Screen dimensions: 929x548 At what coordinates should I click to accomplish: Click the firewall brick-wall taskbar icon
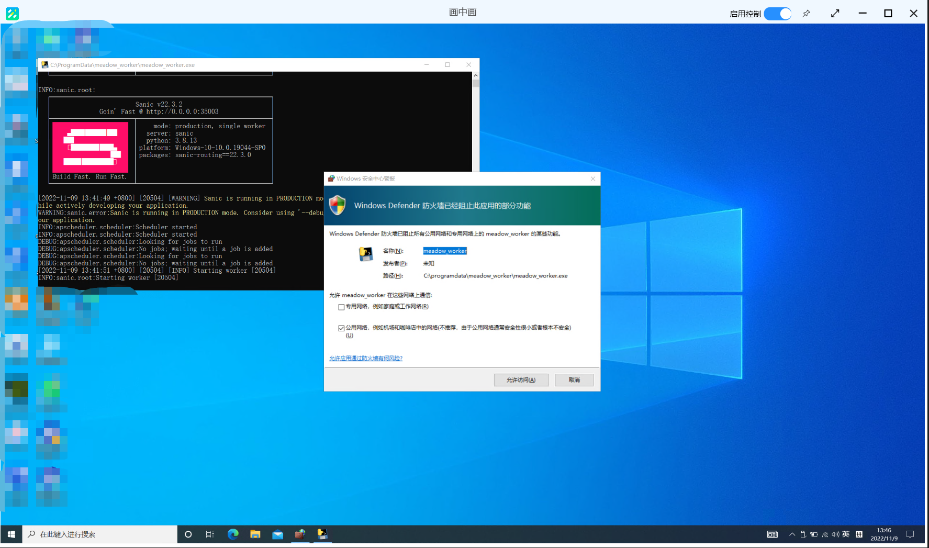pyautogui.click(x=300, y=534)
